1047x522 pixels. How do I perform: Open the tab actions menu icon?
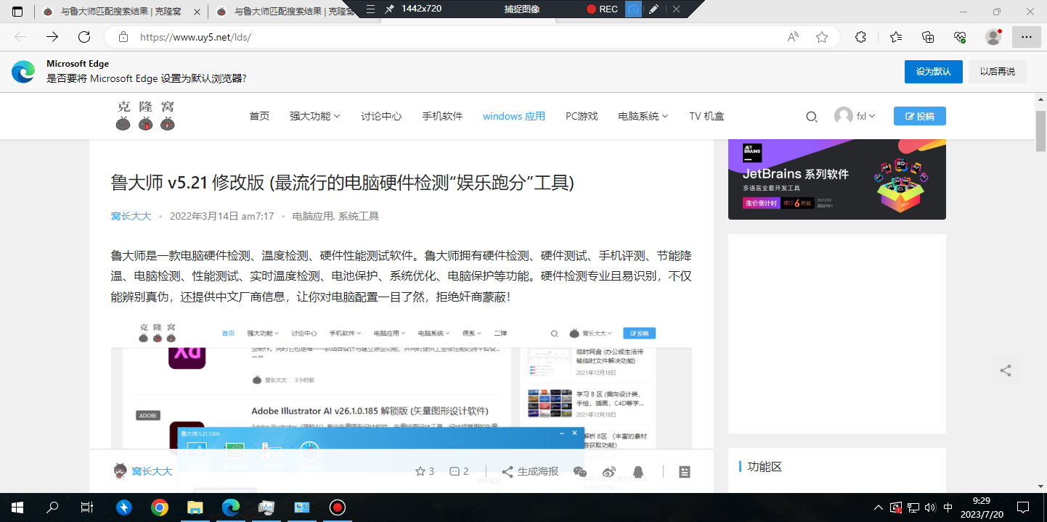coord(17,12)
